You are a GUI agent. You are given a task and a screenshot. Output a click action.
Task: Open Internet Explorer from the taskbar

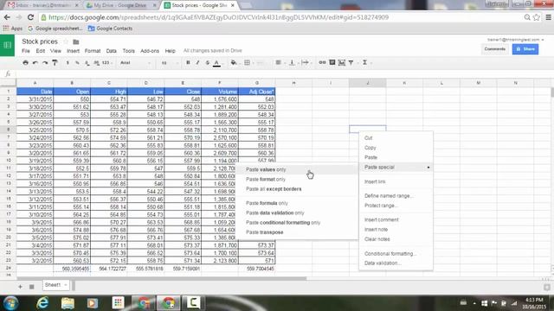[x=42, y=303]
